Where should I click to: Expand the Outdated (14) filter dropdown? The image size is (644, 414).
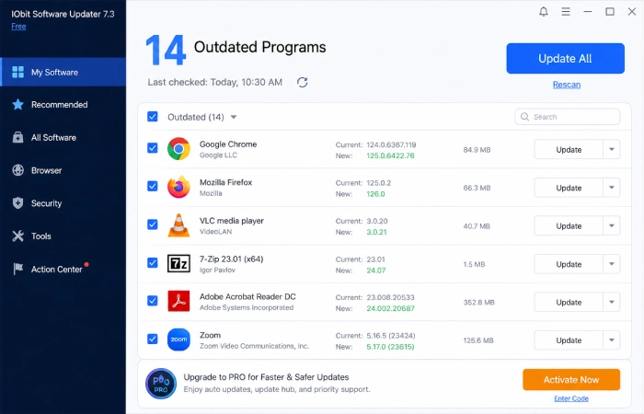[234, 117]
